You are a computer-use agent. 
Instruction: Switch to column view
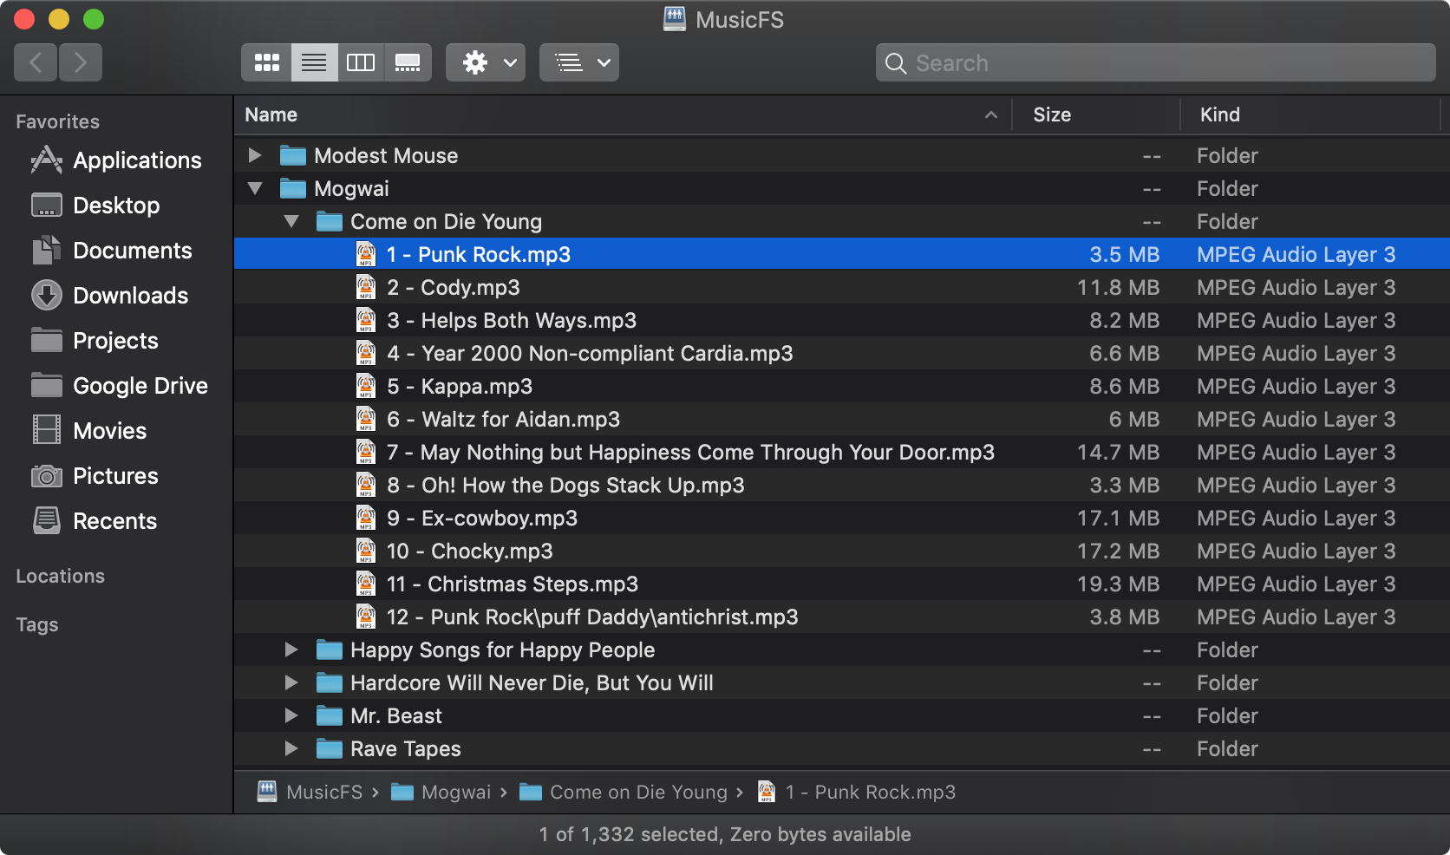tap(361, 62)
